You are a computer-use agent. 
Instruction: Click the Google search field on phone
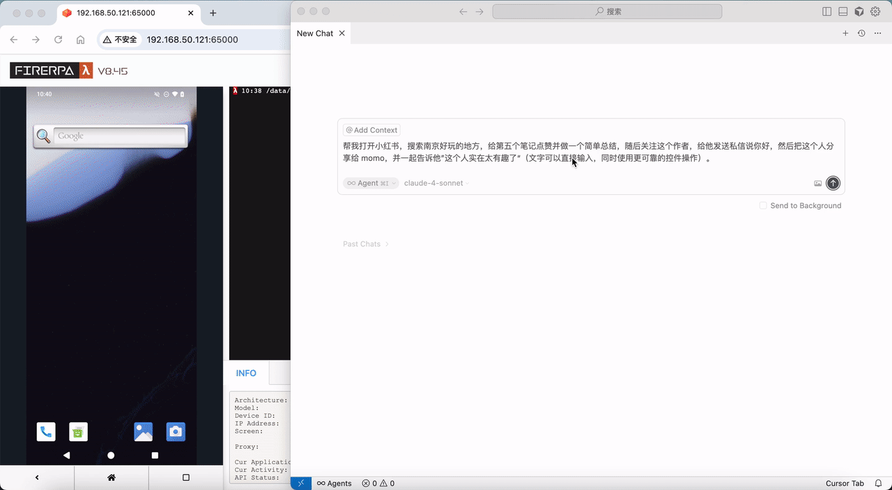119,136
